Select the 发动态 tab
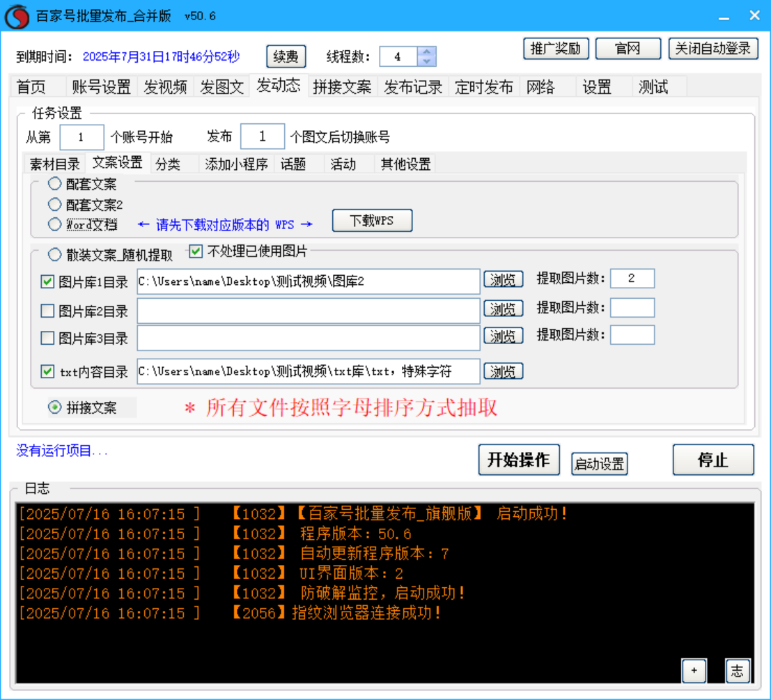 [279, 85]
